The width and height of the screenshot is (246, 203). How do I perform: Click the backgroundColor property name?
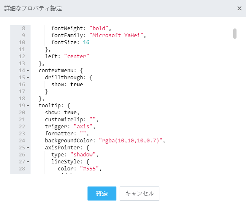69,141
